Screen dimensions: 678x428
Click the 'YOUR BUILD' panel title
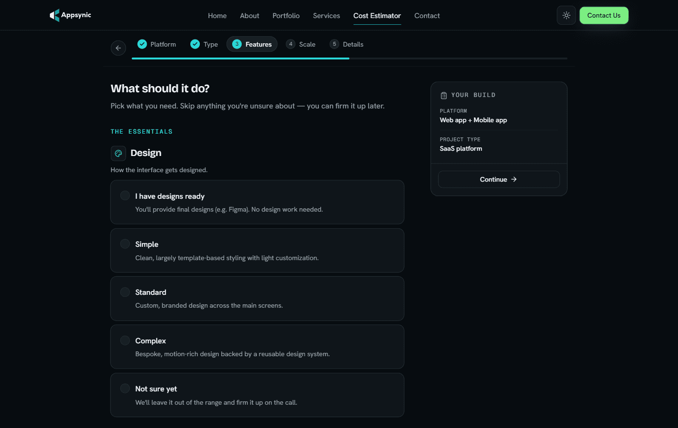473,95
